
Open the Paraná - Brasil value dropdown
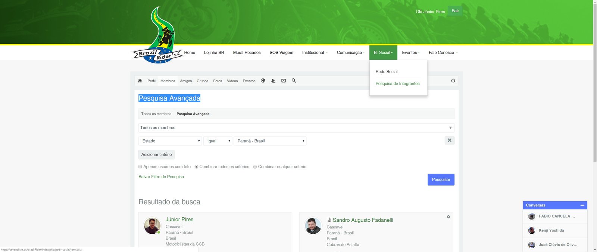click(270, 141)
